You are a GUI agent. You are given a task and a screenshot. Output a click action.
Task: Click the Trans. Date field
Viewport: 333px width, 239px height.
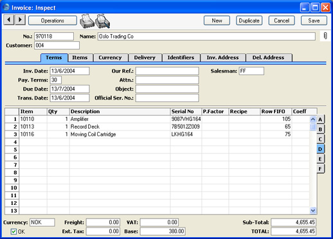(x=69, y=98)
